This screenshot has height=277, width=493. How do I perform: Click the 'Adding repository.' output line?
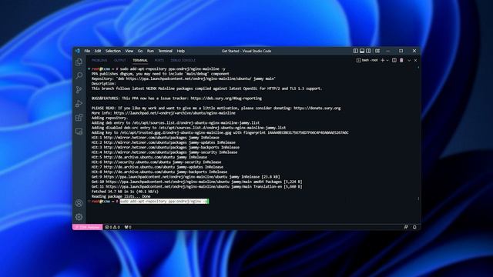109,118
